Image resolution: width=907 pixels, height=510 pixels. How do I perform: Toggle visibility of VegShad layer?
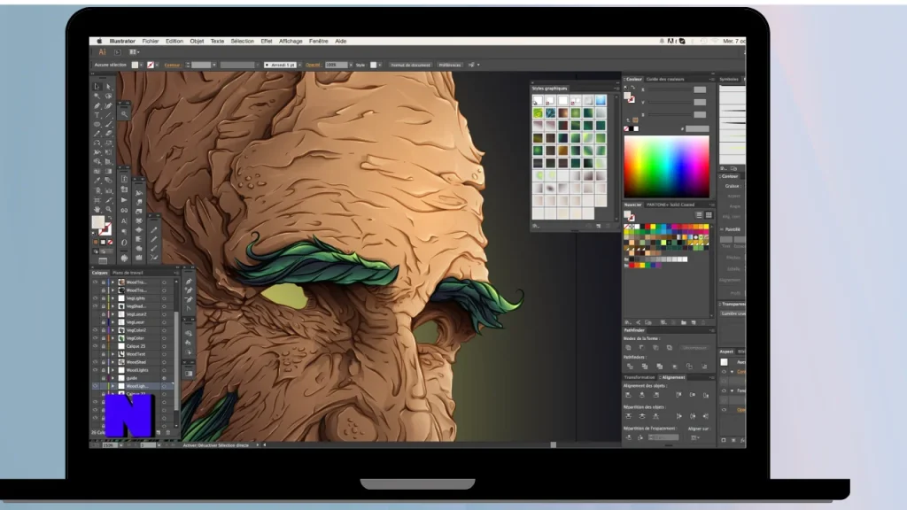96,305
